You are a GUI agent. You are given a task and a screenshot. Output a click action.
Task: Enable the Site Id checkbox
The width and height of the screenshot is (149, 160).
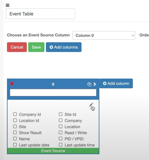click(61, 114)
